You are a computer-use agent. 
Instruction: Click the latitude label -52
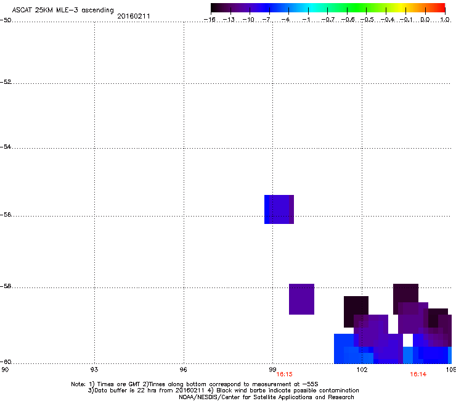coord(6,82)
